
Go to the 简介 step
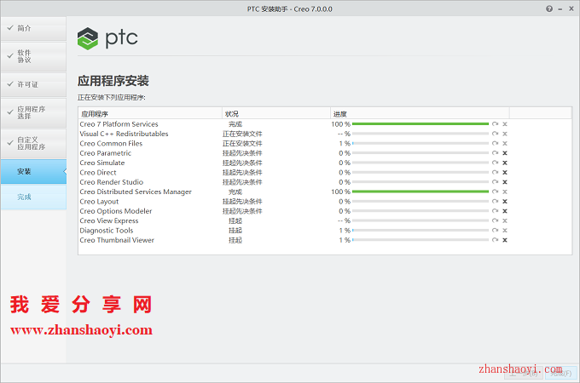(x=33, y=28)
